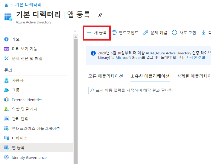This screenshot has width=211, height=164.
Task: Open 엔드포인트 from the toolbar
Action: 125,33
